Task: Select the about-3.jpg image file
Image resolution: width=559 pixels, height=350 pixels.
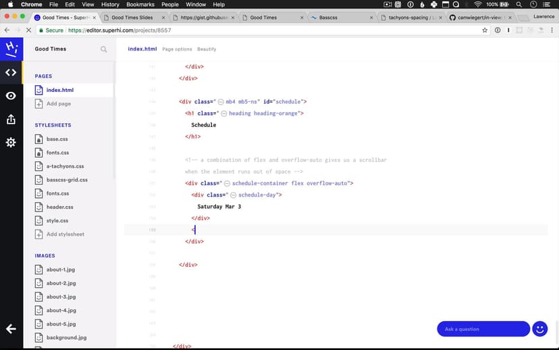Action: point(61,297)
